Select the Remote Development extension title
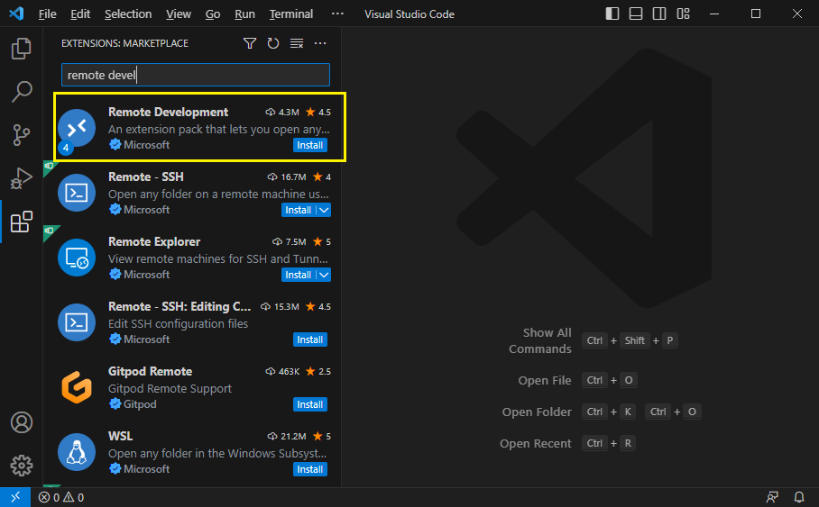 click(168, 113)
